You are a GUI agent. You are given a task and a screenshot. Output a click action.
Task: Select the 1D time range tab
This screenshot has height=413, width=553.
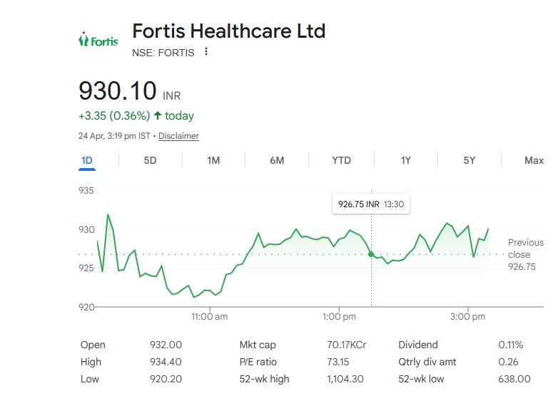coord(87,160)
